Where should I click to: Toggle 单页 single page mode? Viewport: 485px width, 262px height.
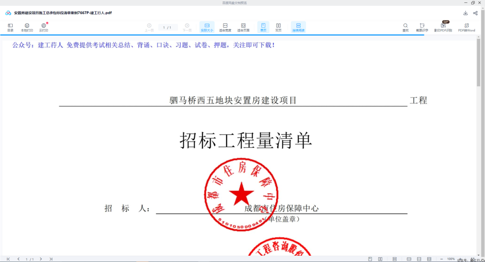point(263,28)
